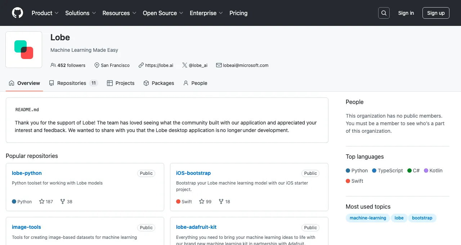The height and width of the screenshot is (245, 461).
Task: Click the GitHub logo in header
Action: (17, 13)
